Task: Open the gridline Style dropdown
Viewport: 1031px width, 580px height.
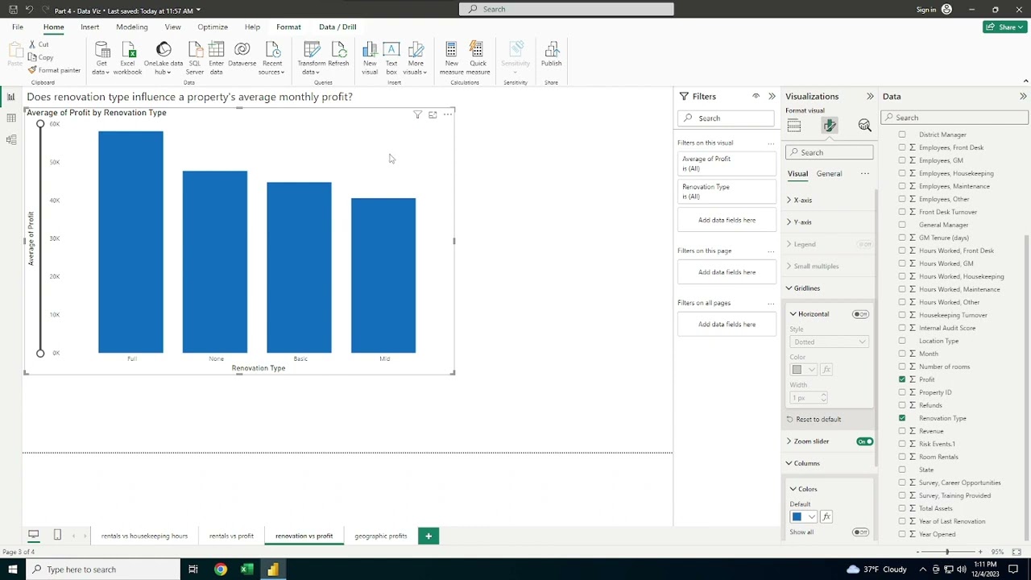Action: point(829,342)
